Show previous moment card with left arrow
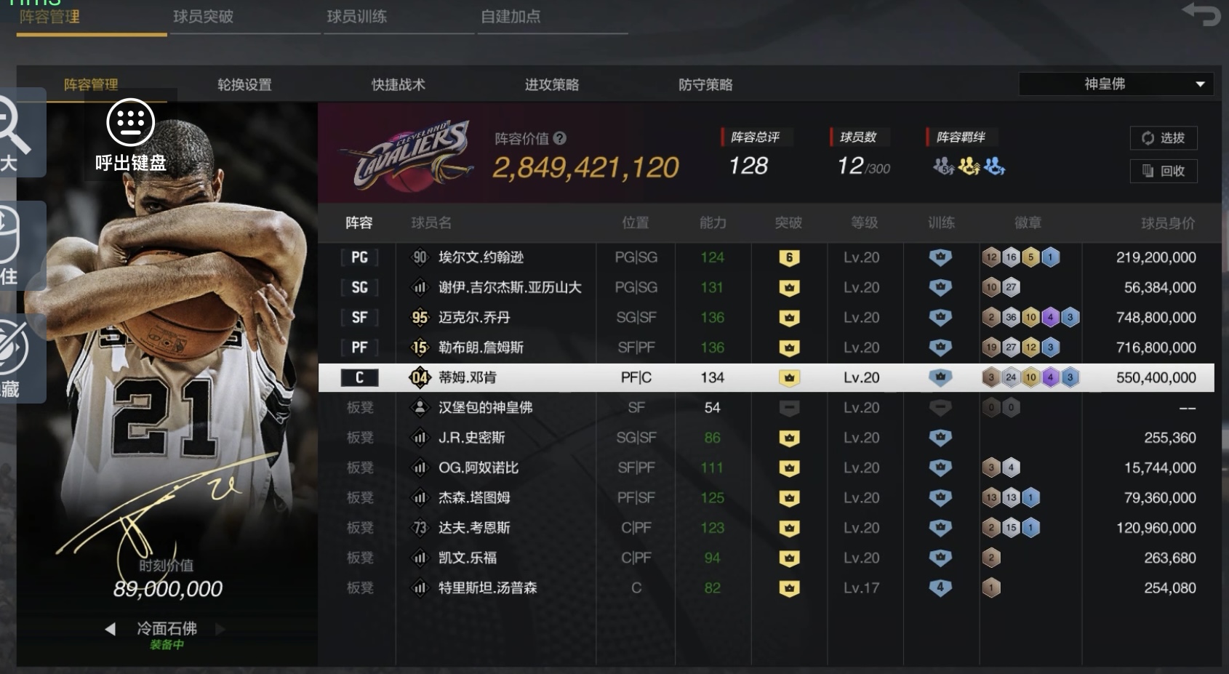This screenshot has height=674, width=1229. 110,629
